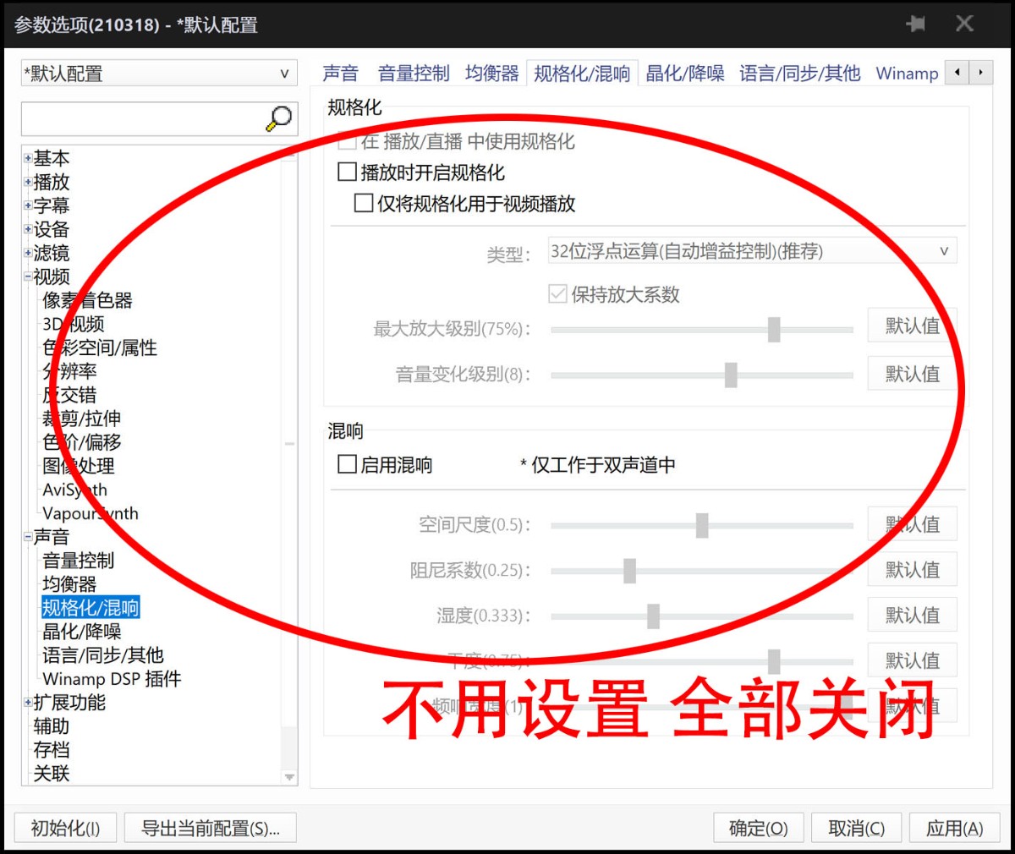
Task: Switch to the 均衡器 tab
Action: click(492, 74)
